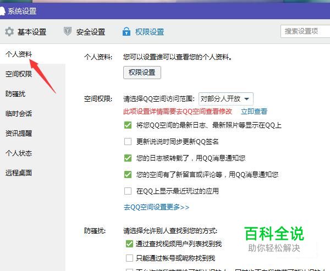Screen dimensions: 330x271
Task: Open 临时会话 sidebar entry
Action: coord(19,114)
